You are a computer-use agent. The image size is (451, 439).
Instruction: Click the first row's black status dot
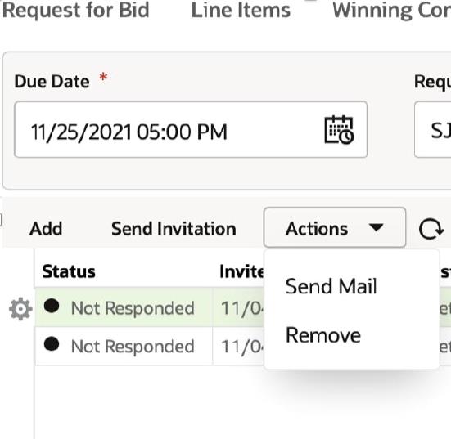(52, 306)
